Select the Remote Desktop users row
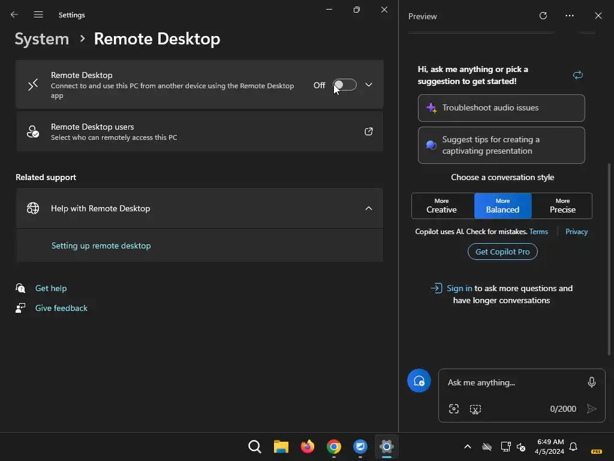Image resolution: width=614 pixels, height=461 pixels. pos(199,131)
